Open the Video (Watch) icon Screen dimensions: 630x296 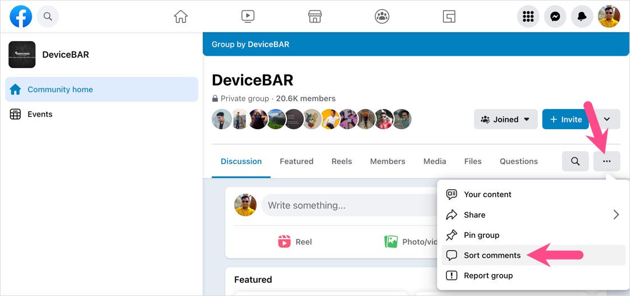tap(248, 16)
